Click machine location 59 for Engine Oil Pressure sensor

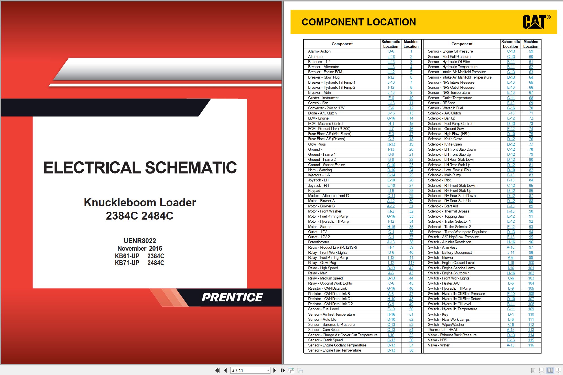[x=531, y=51]
